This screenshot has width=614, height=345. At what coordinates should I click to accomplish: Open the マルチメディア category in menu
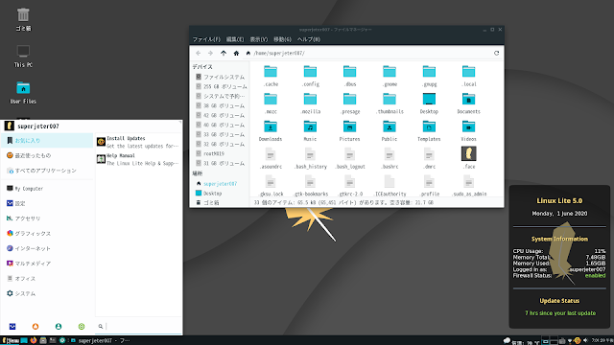(47, 264)
